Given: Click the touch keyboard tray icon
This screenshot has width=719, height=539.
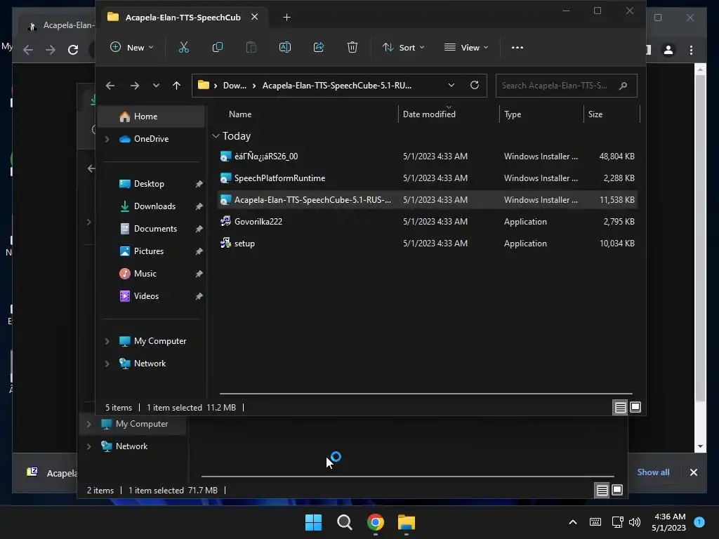Looking at the screenshot, I should tap(595, 522).
